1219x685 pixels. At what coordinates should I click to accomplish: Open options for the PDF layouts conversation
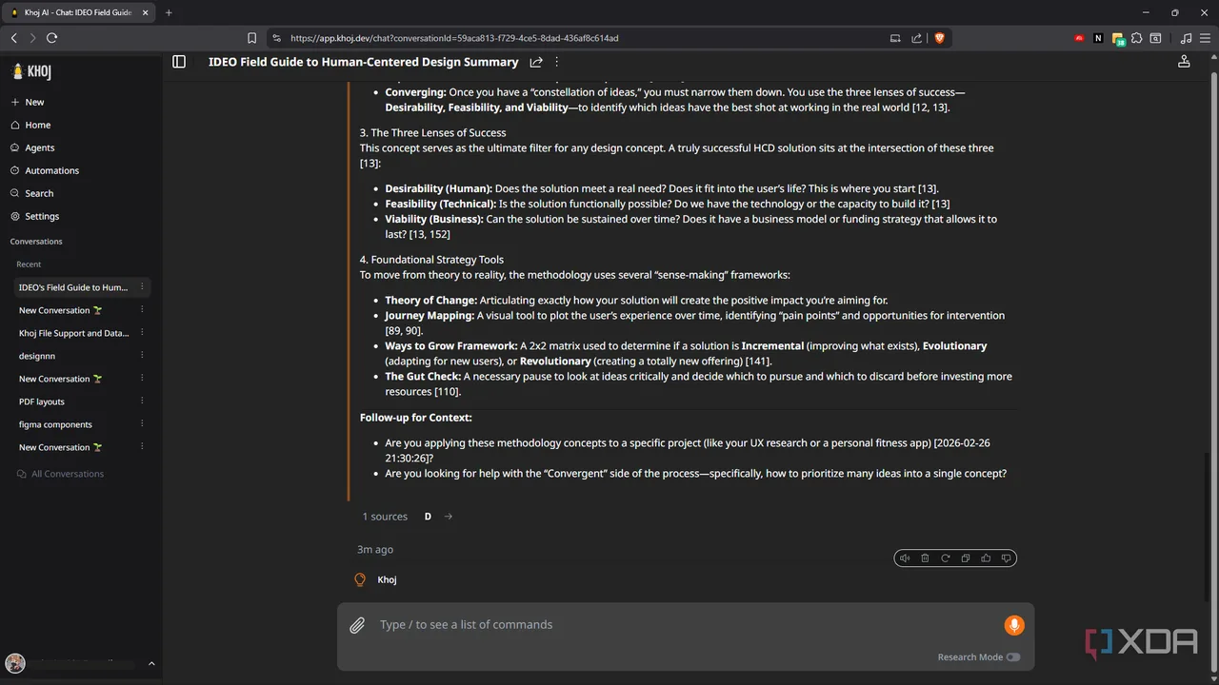(142, 401)
